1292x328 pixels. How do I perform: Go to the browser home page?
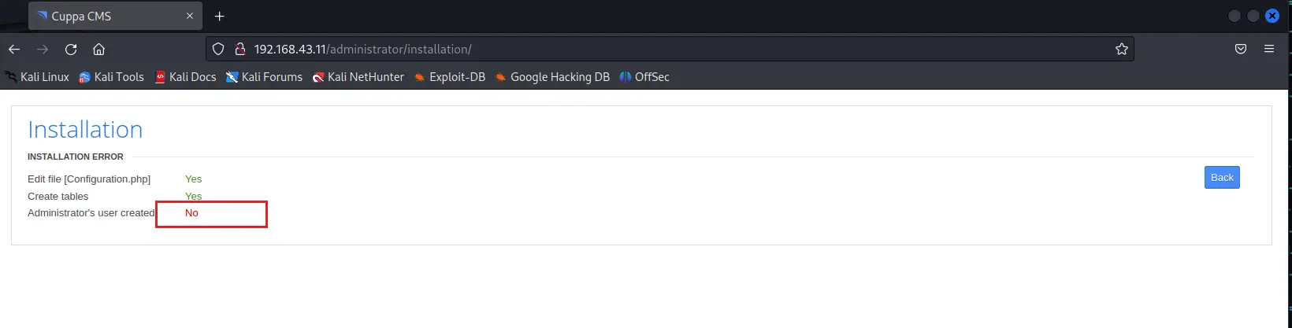click(98, 49)
